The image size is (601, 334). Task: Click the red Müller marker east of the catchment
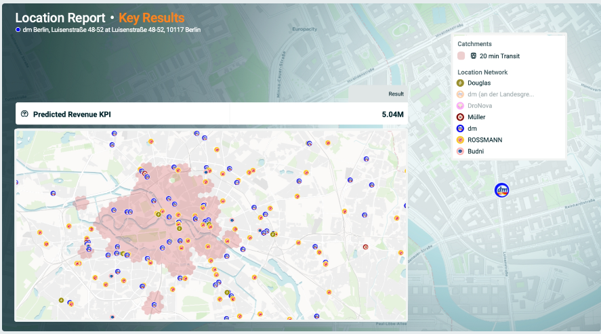366,247
